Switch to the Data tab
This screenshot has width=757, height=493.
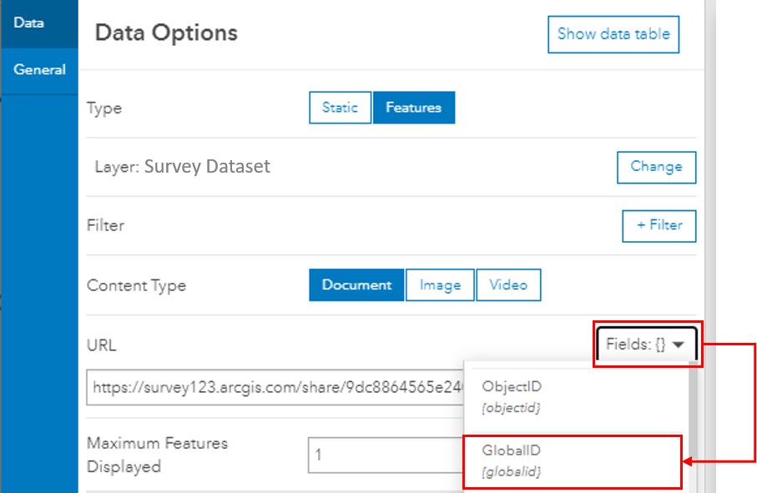[29, 23]
